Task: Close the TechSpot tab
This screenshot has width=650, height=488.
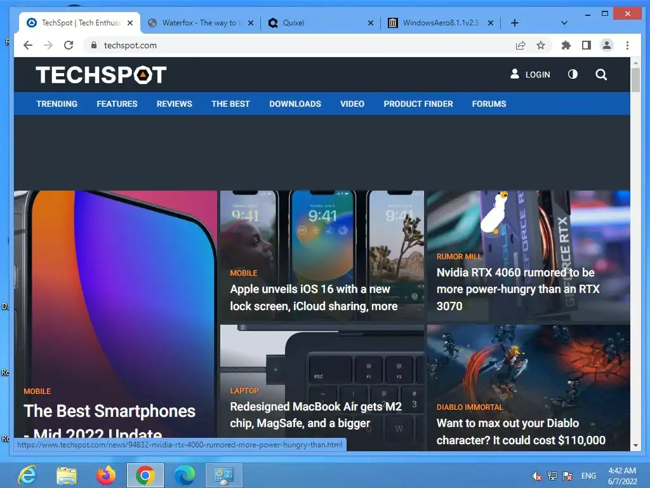Action: (x=130, y=23)
